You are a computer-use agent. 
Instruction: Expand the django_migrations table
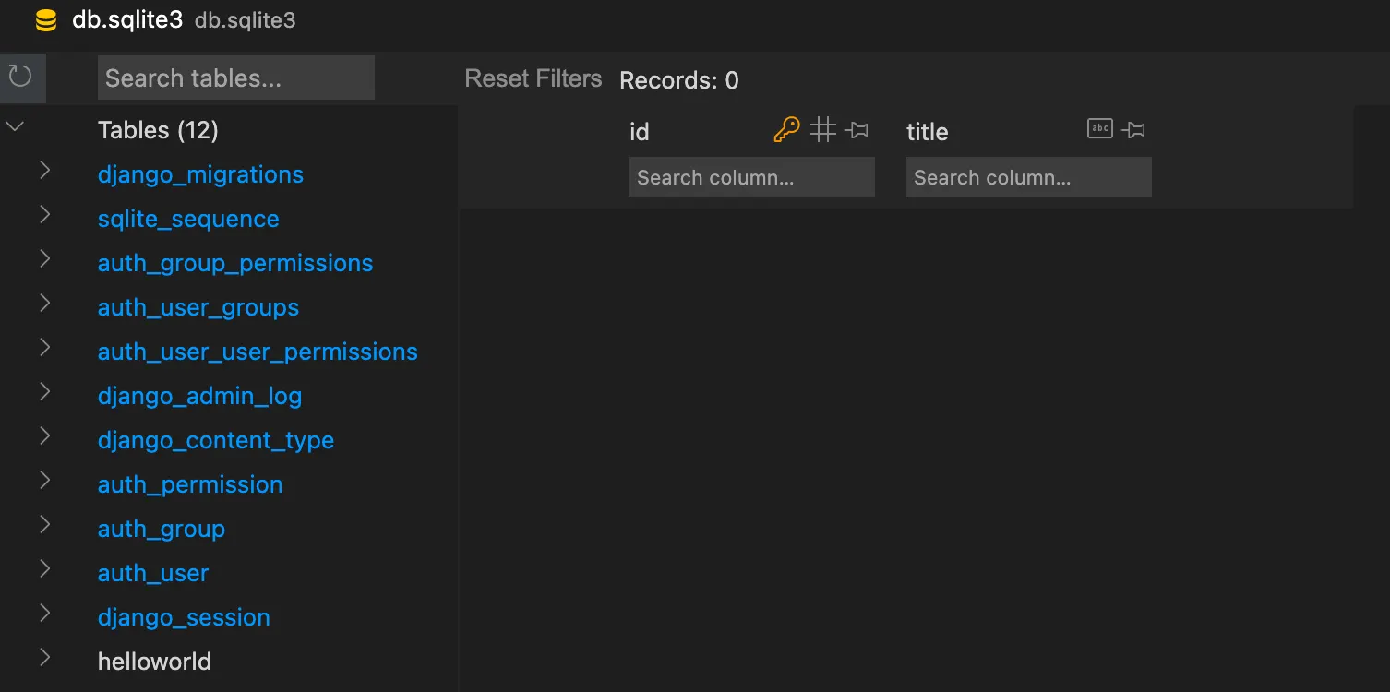pos(44,171)
